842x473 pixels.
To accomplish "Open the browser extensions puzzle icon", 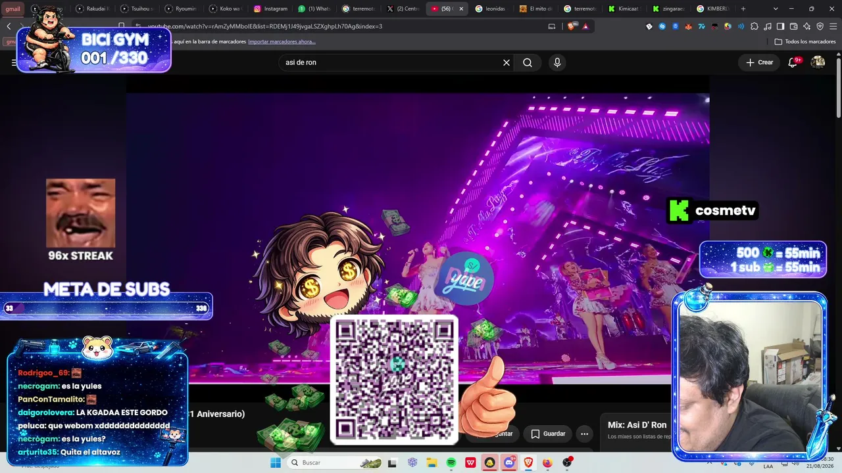I will (x=754, y=26).
